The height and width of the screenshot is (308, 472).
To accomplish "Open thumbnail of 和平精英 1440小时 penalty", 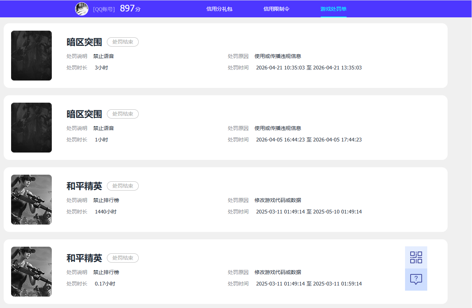I will click(x=31, y=199).
